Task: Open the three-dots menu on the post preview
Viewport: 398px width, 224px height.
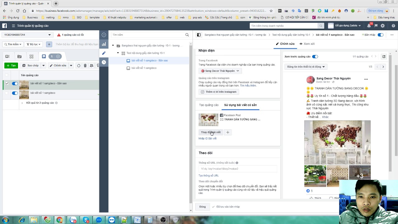Action: tap(366, 79)
